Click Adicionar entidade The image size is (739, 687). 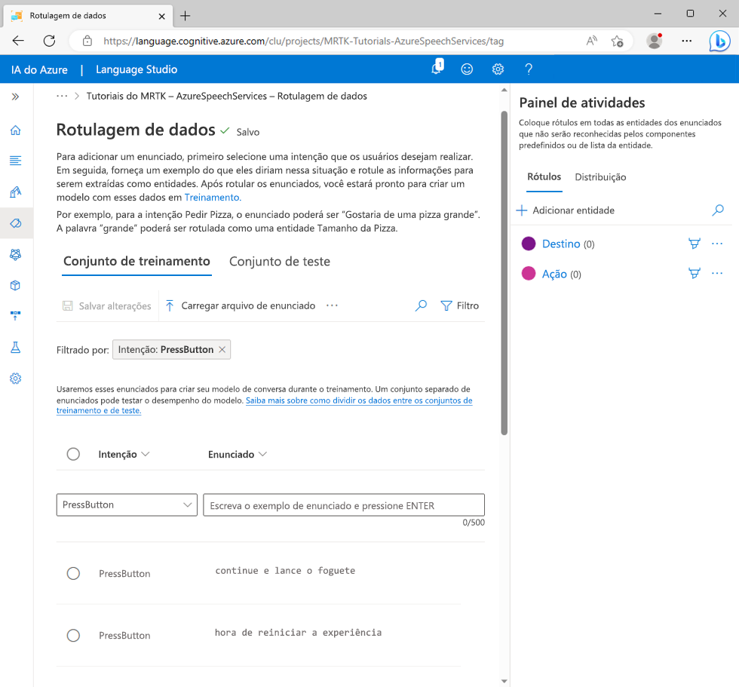[566, 210]
